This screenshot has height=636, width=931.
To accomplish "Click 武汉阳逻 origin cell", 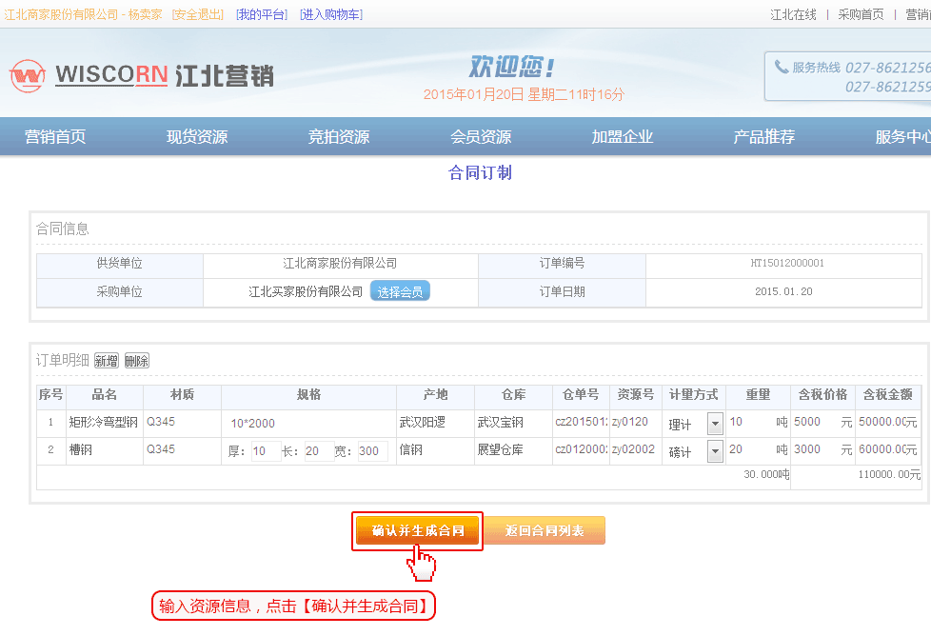I will pos(435,422).
